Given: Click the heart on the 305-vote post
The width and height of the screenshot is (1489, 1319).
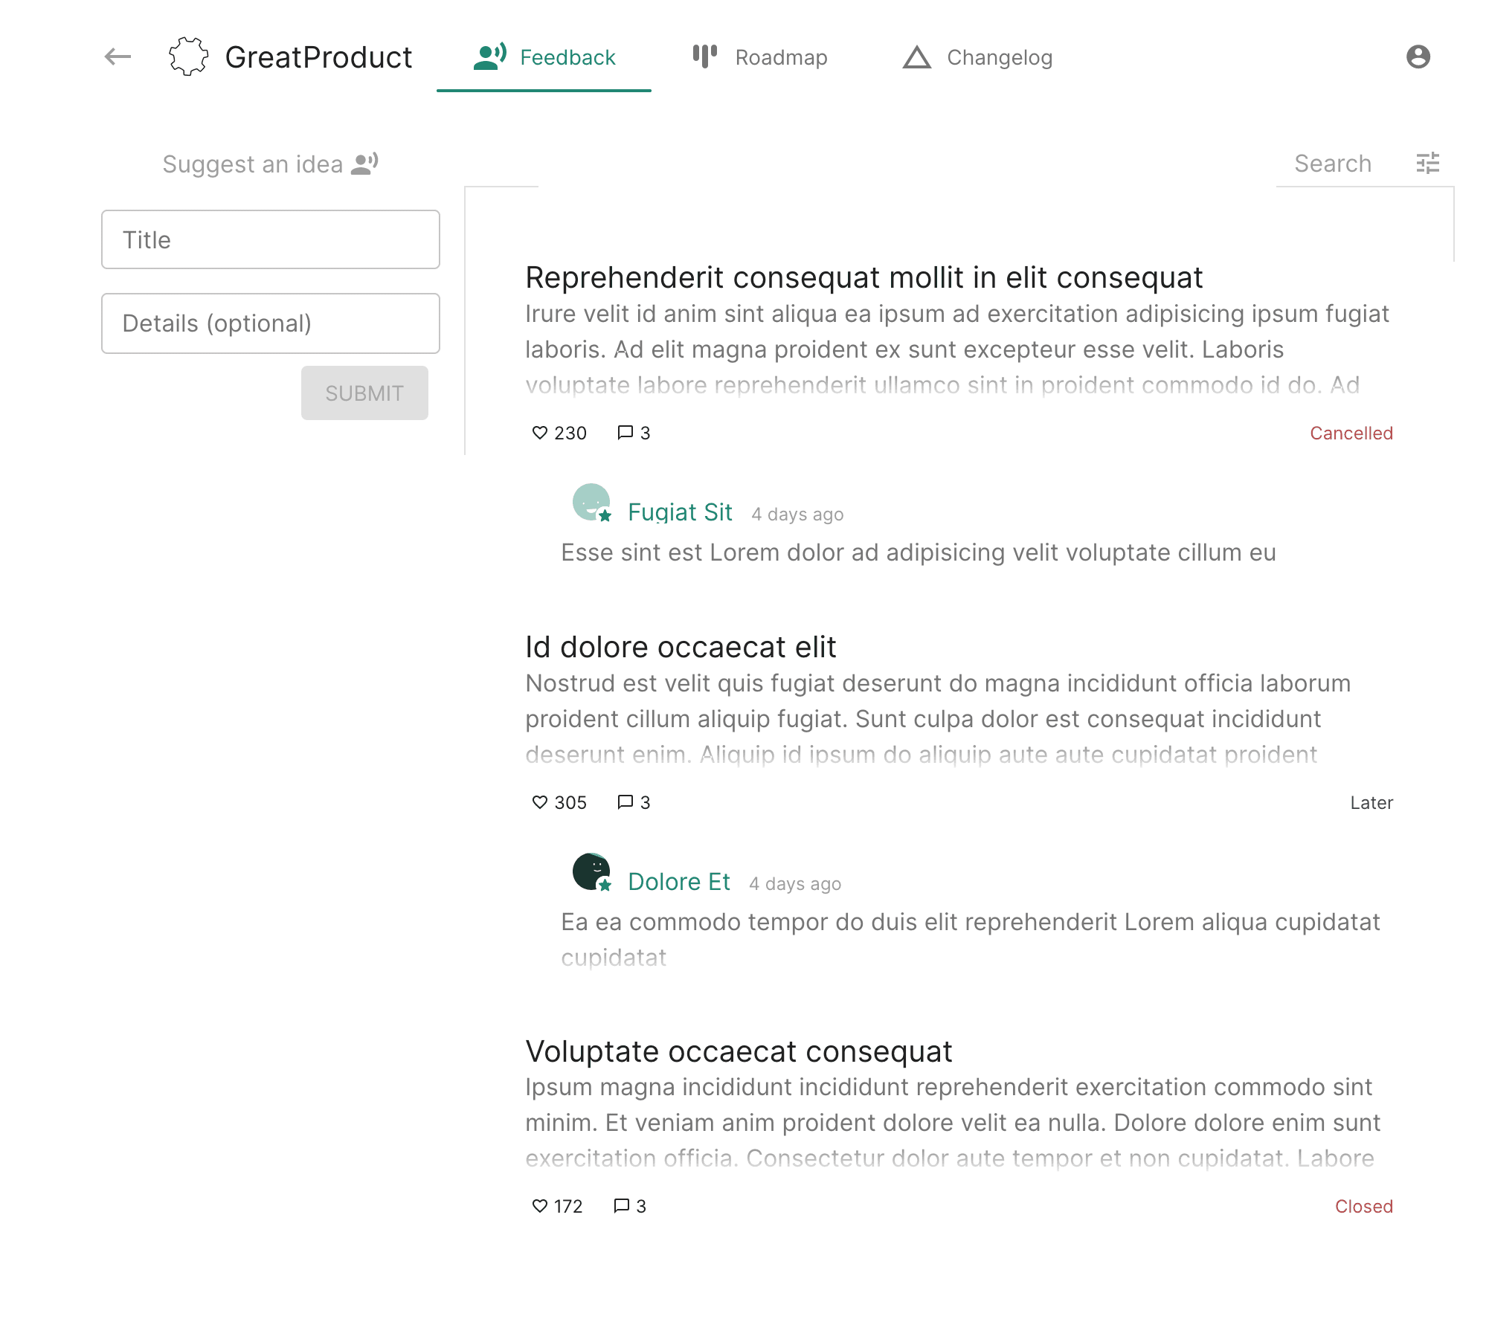Looking at the screenshot, I should [x=540, y=802].
